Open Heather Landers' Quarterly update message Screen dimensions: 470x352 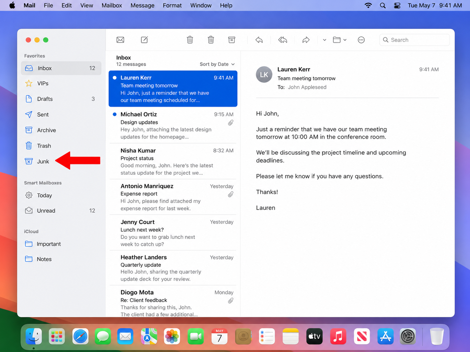(x=173, y=268)
